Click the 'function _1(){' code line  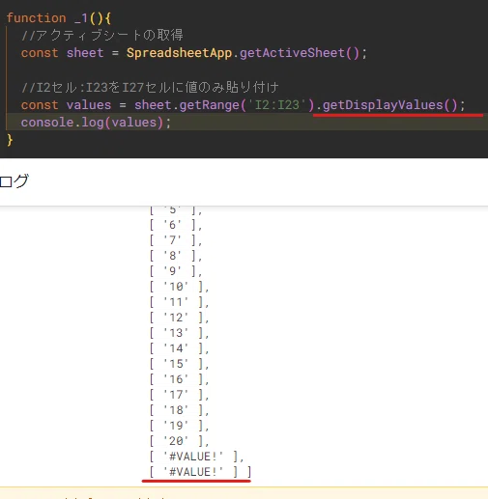tap(59, 18)
